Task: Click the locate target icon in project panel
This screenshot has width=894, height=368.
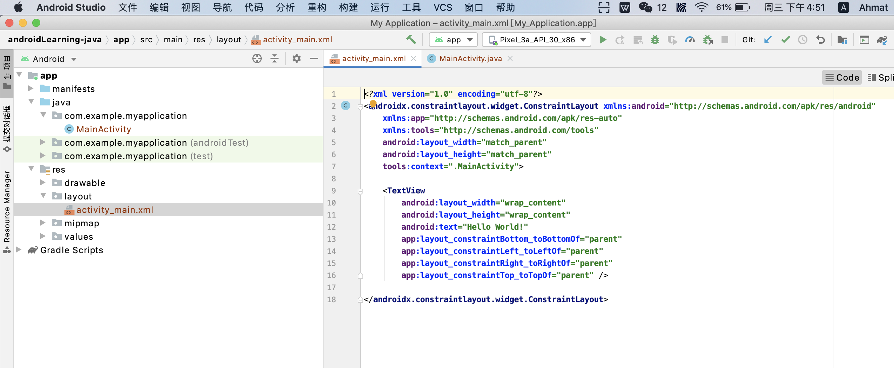Action: tap(257, 58)
